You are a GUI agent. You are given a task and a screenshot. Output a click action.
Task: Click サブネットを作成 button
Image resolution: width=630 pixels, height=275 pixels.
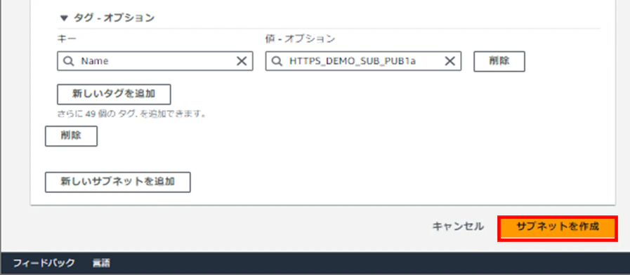point(557,229)
